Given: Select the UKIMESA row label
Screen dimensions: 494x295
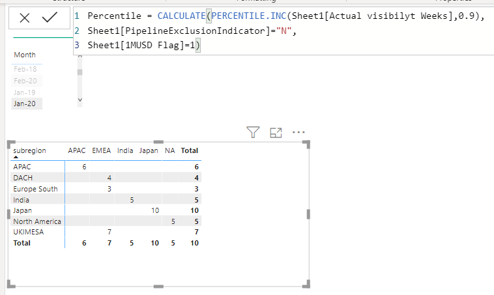Looking at the screenshot, I should (x=29, y=232).
